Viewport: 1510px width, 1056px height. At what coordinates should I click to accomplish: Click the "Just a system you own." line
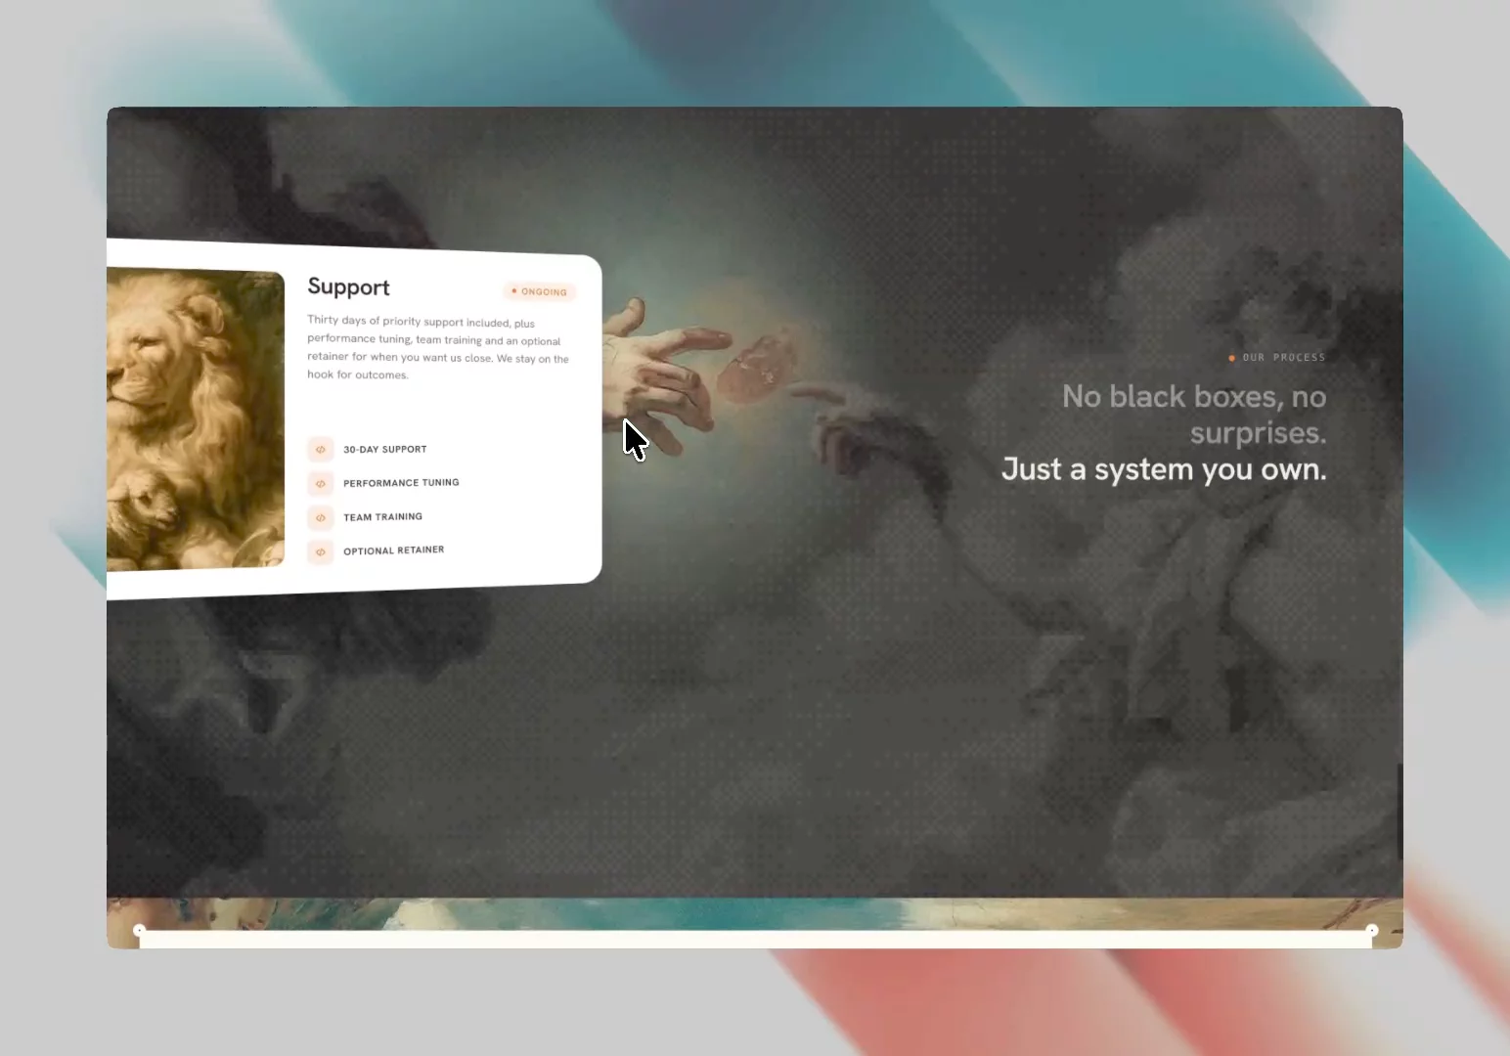pos(1164,470)
